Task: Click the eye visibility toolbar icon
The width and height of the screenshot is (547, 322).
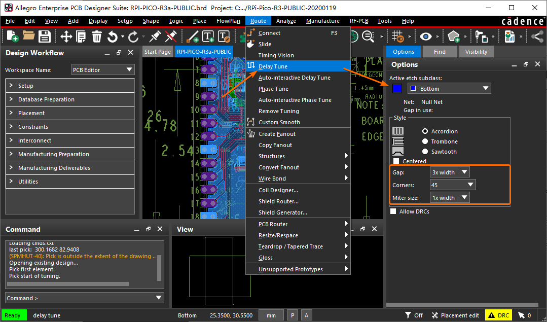Action: [425, 37]
